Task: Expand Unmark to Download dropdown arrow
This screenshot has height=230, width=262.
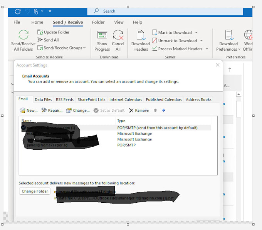Action: (x=202, y=41)
